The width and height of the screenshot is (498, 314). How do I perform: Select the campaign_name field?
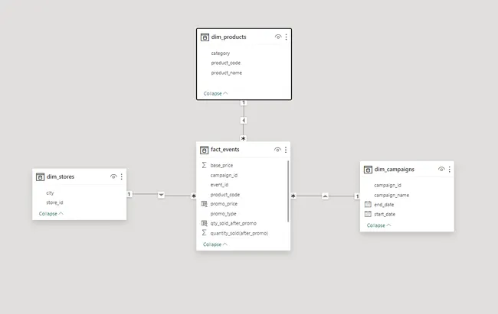[392, 195]
